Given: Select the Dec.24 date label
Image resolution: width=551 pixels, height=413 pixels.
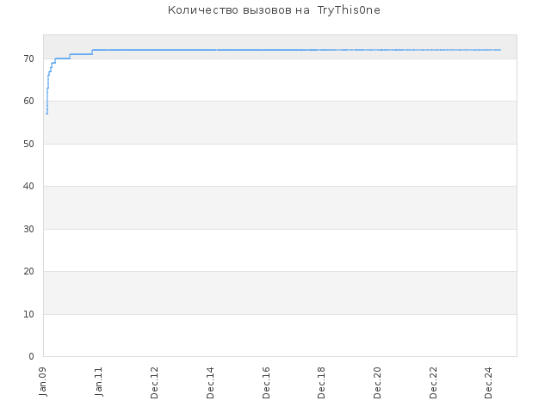Looking at the screenshot, I should point(488,383).
